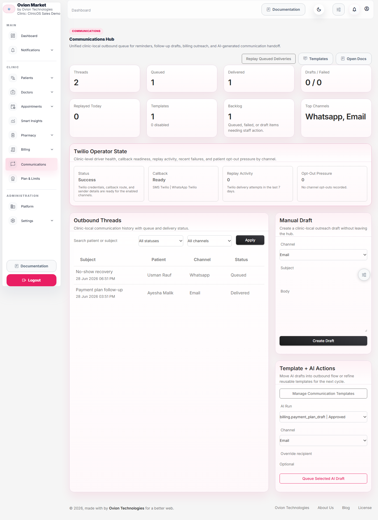Go to Dashboard in the sidebar
The width and height of the screenshot is (378, 520).
click(31, 36)
